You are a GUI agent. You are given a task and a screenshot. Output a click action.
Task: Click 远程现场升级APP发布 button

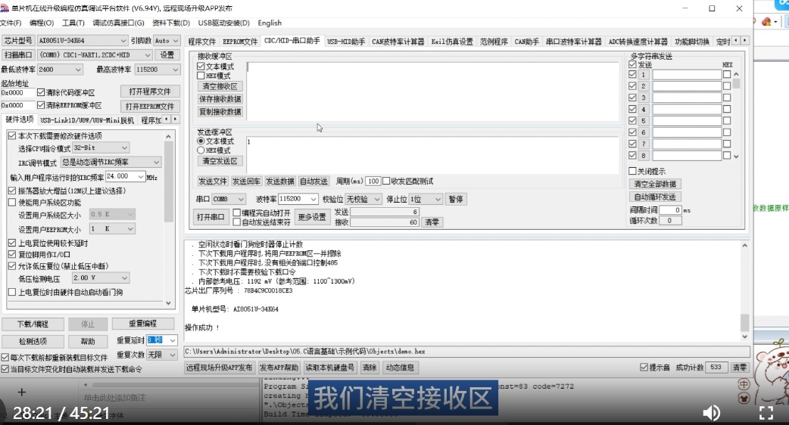point(220,368)
